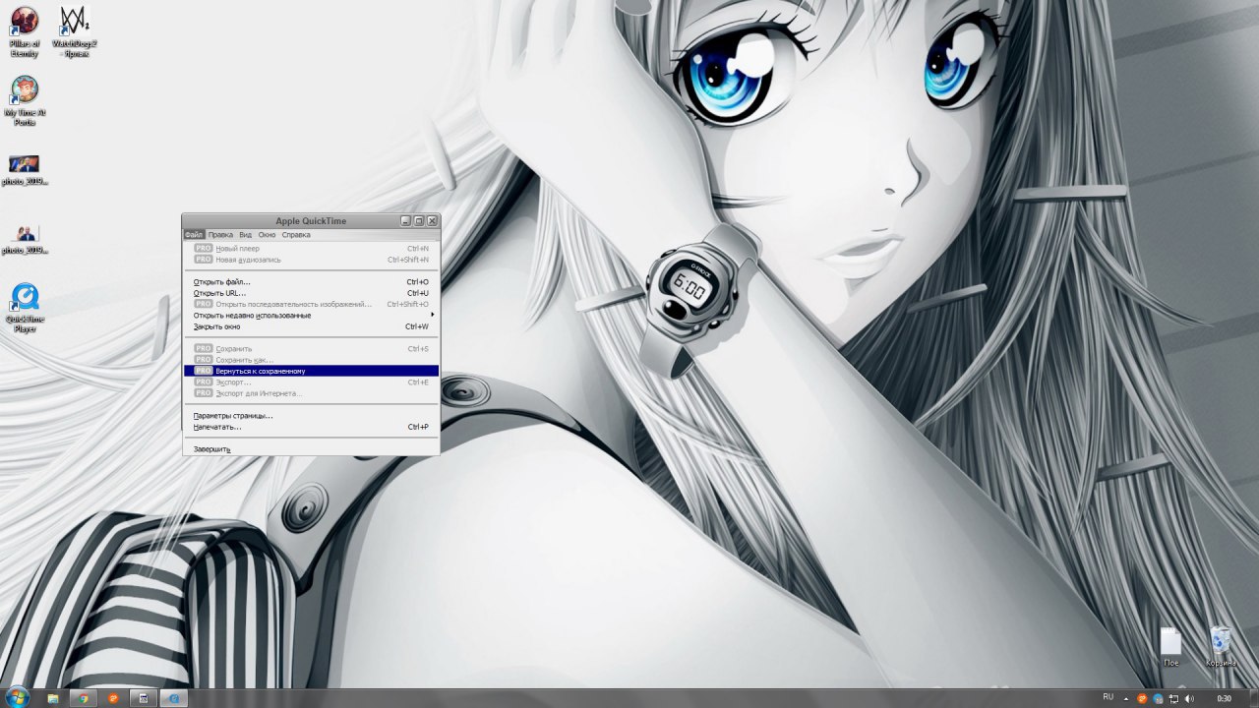Close the Apple QuickTime window
Image resolution: width=1259 pixels, height=708 pixels.
[x=432, y=221]
